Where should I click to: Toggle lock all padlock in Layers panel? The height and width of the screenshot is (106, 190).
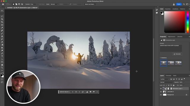coord(174,85)
